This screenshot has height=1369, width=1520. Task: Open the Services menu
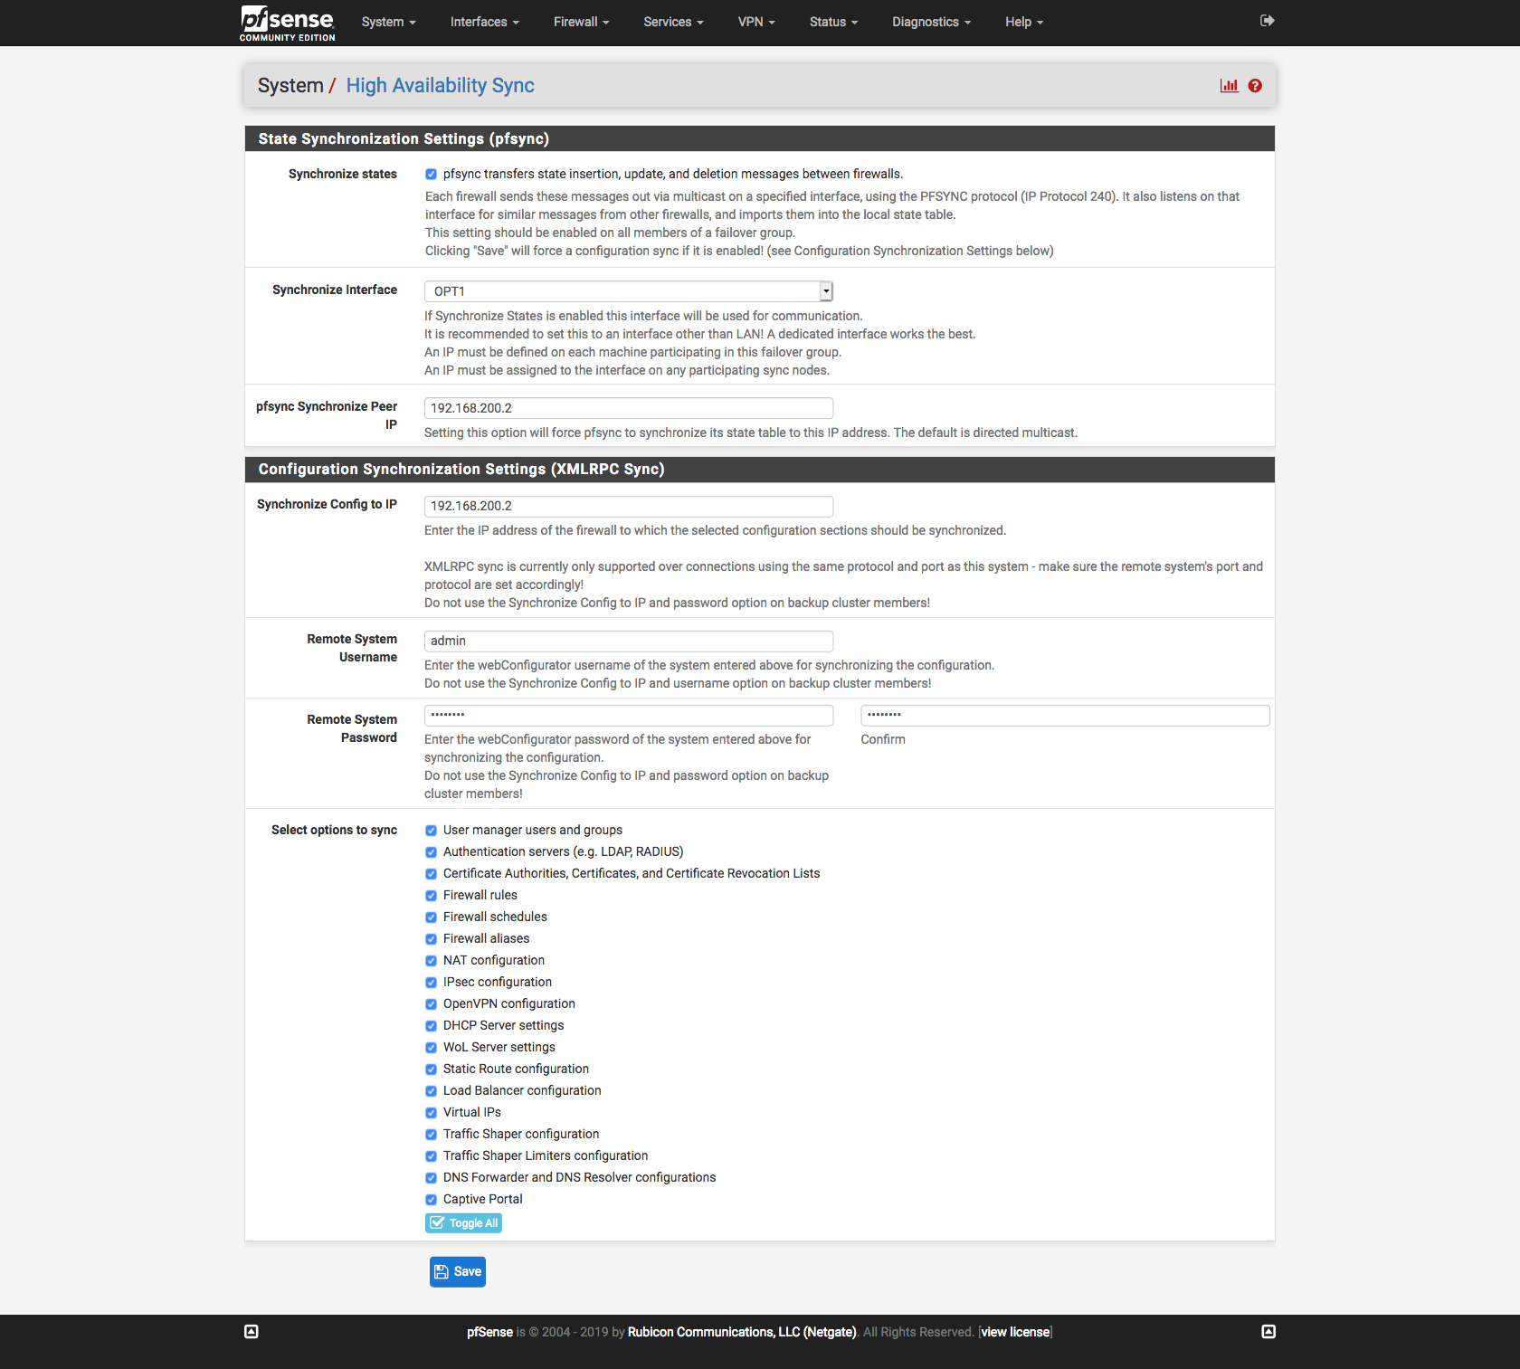point(673,22)
